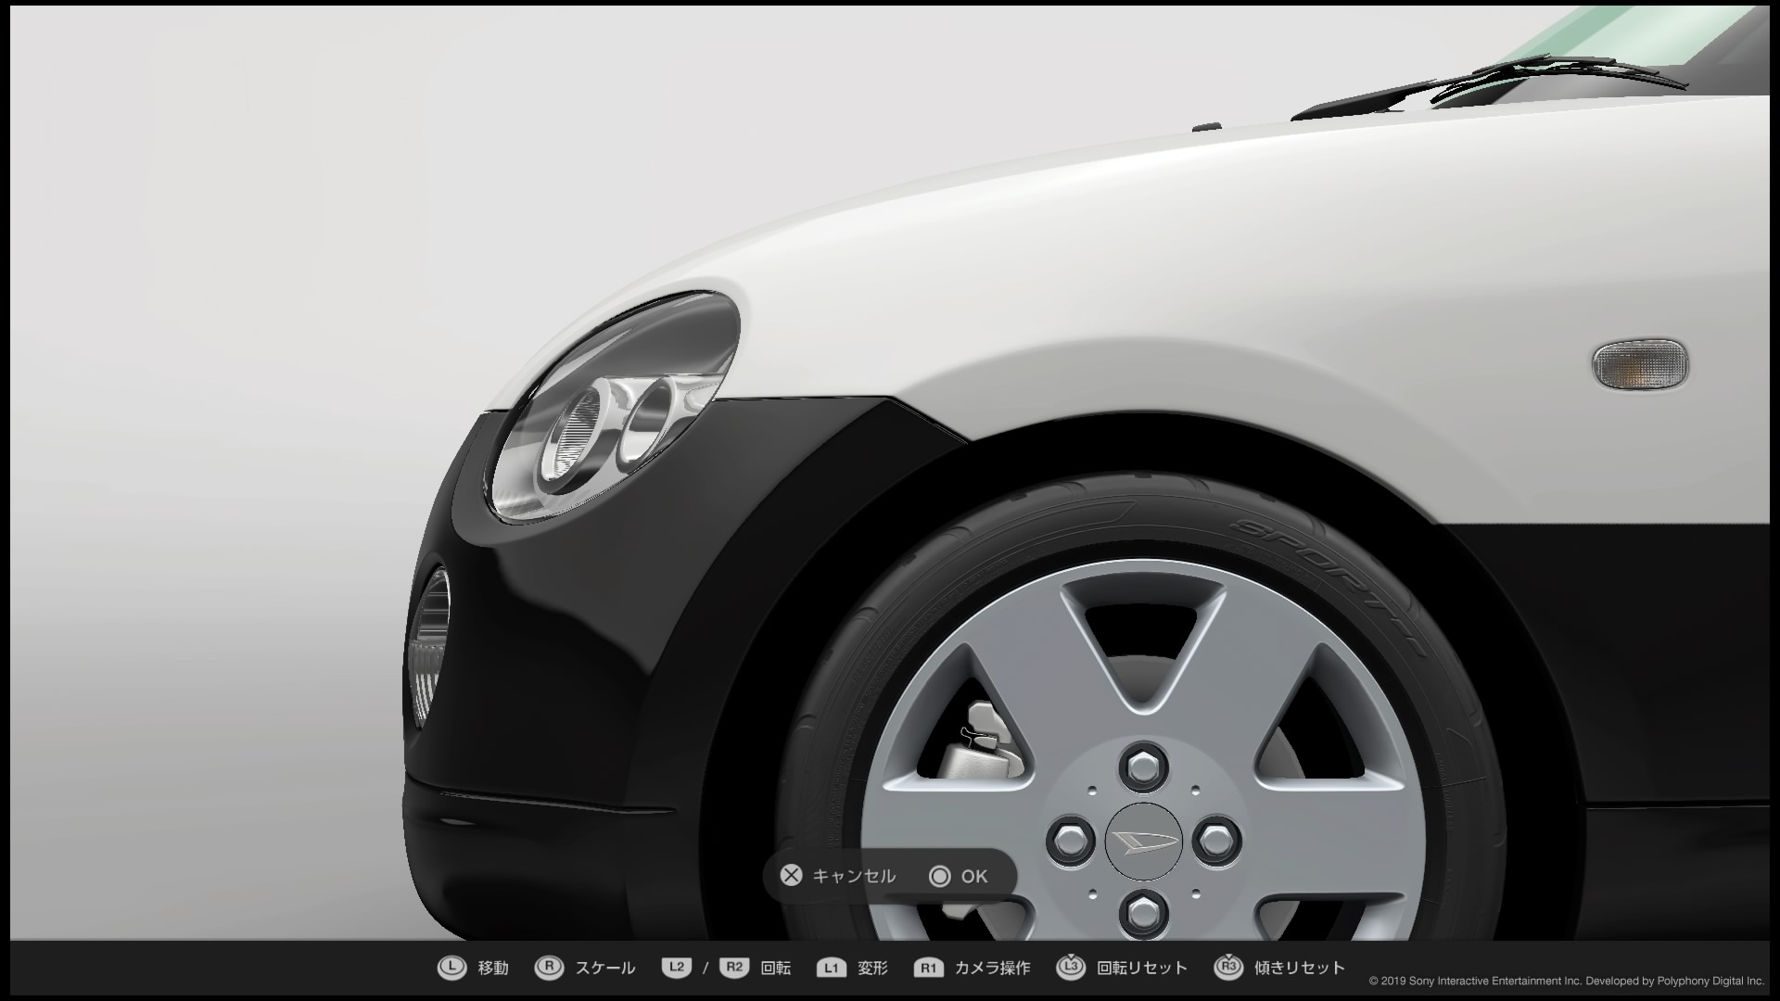1780x1001 pixels.
Task: Select the キャンセル label
Action: (854, 876)
